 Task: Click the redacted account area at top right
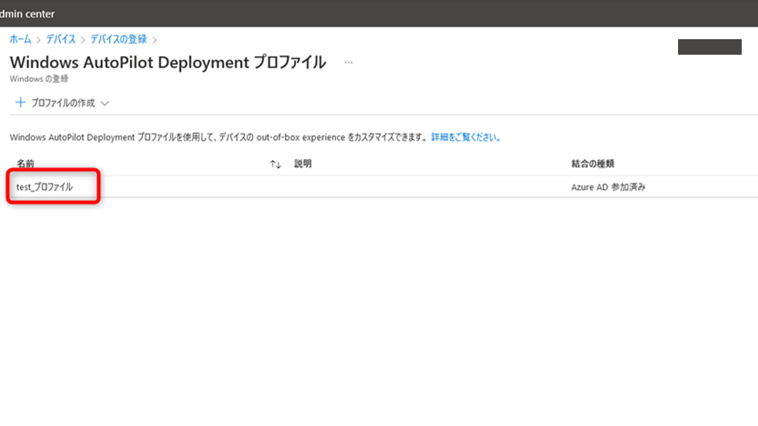[x=708, y=47]
